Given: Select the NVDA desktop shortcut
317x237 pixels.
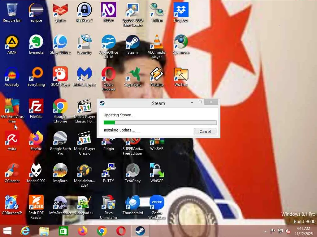Looking at the screenshot, I should [109, 12].
